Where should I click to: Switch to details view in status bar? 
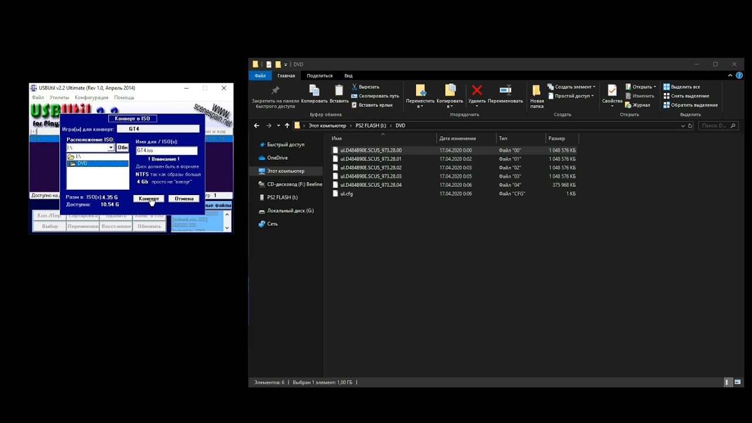[x=728, y=382]
